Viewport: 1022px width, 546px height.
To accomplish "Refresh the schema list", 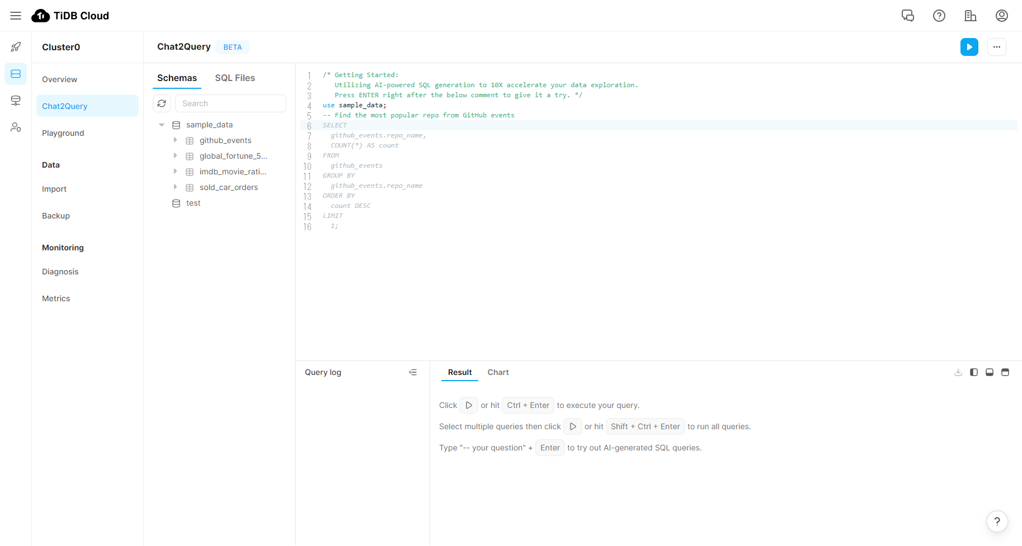I will 162,103.
